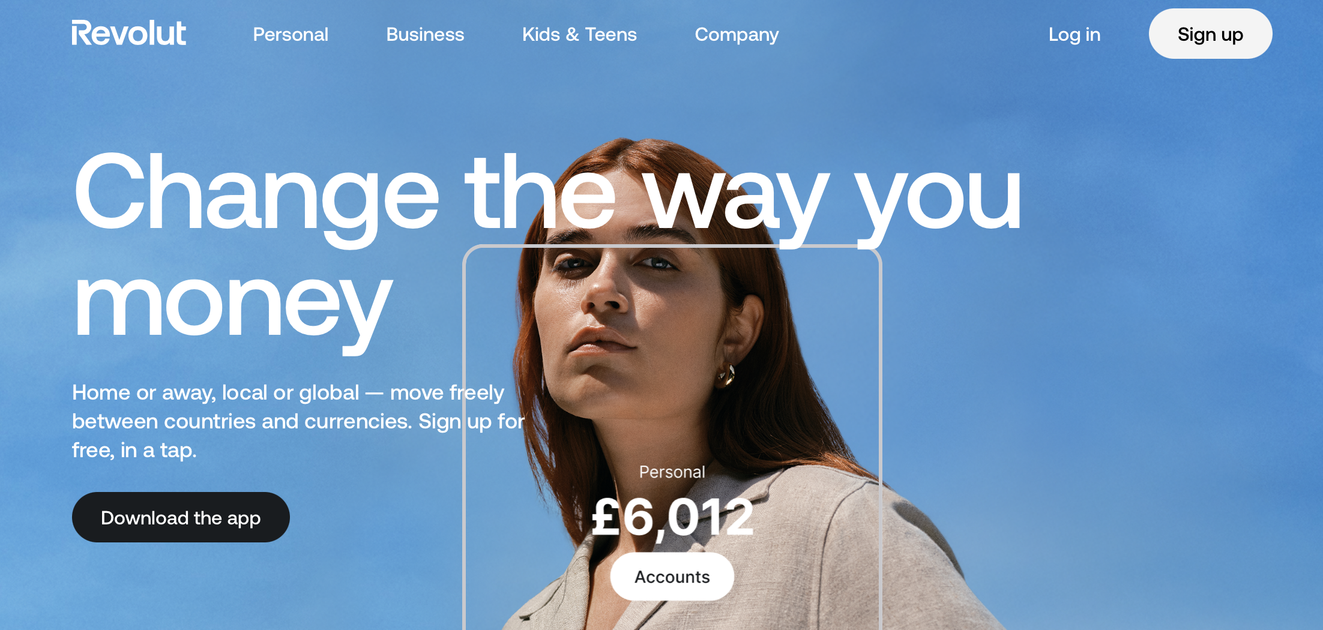Select the £6,012 balance amount
Image resolution: width=1323 pixels, height=630 pixels.
coord(672,517)
